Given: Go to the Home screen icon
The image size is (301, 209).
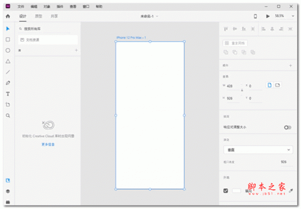Looking at the screenshot, I should pos(8,16).
